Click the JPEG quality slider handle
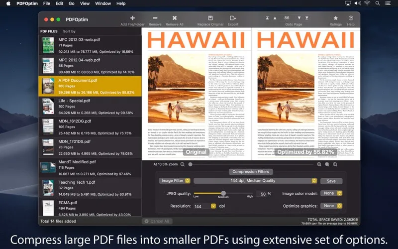 223,193
